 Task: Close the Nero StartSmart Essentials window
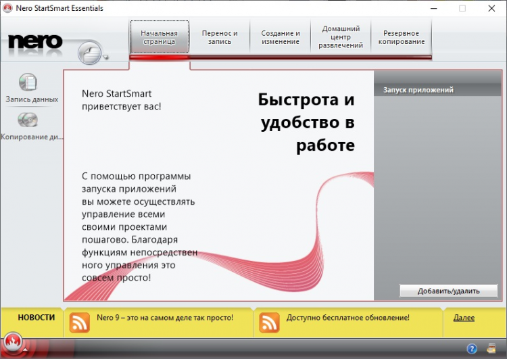(x=491, y=8)
